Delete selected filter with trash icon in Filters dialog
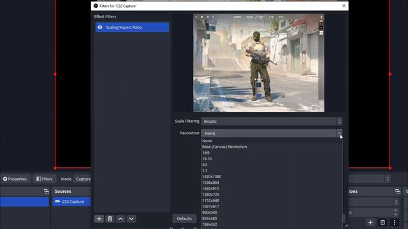408x229 pixels. 110,219
